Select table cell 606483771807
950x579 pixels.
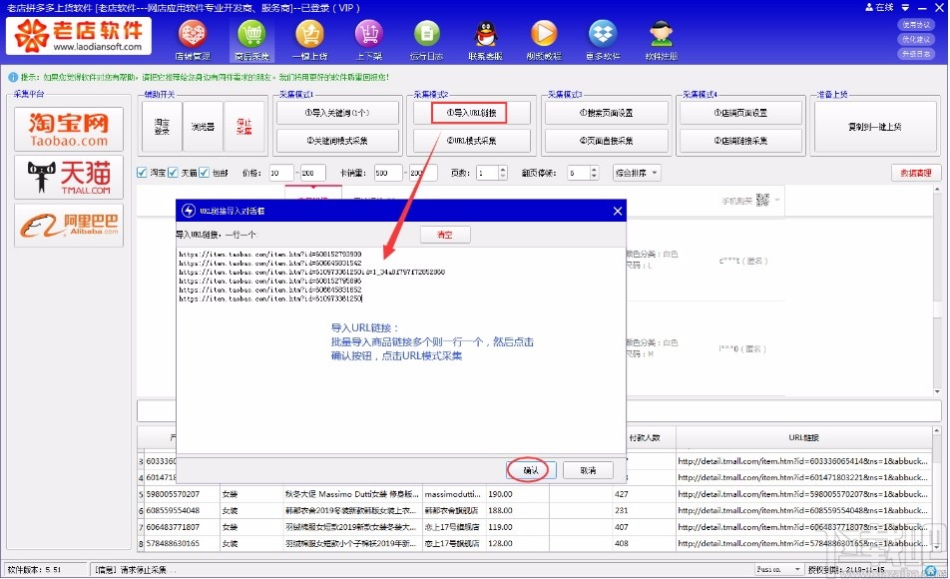click(x=182, y=527)
